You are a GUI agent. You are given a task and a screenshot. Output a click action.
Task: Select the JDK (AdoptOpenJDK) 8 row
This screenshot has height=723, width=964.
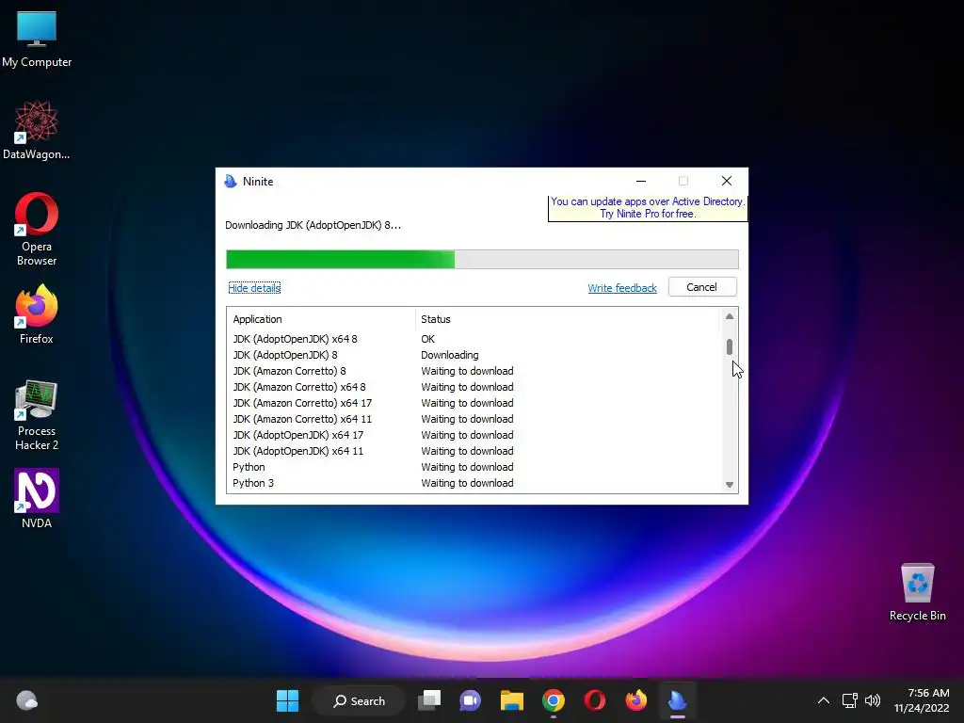click(x=474, y=355)
